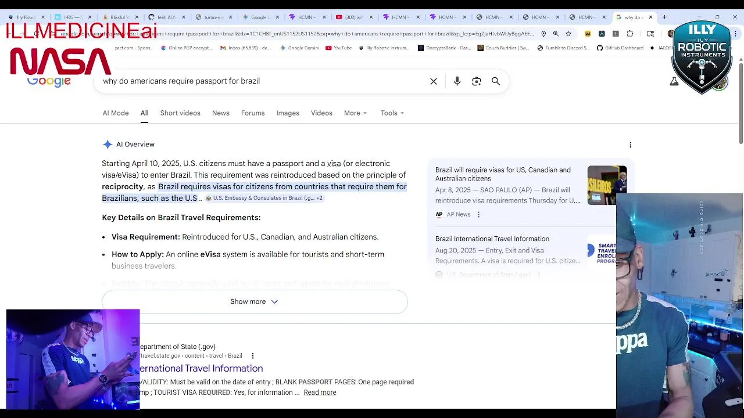Click the 'reciprocity' bold word

[123, 187]
